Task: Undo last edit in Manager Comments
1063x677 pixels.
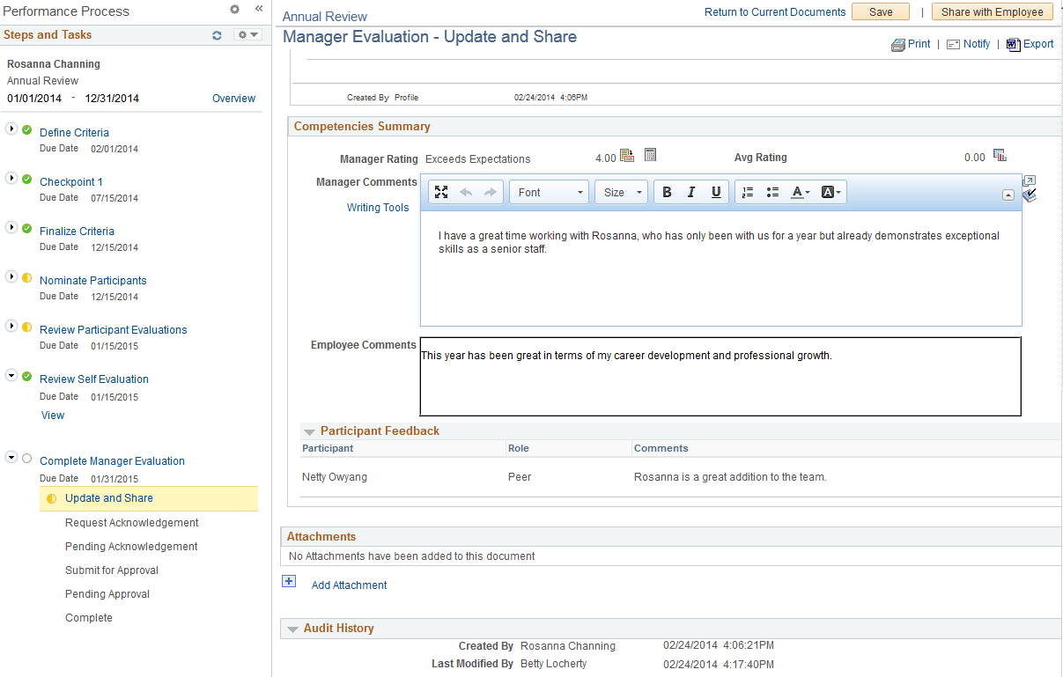Action: (466, 192)
